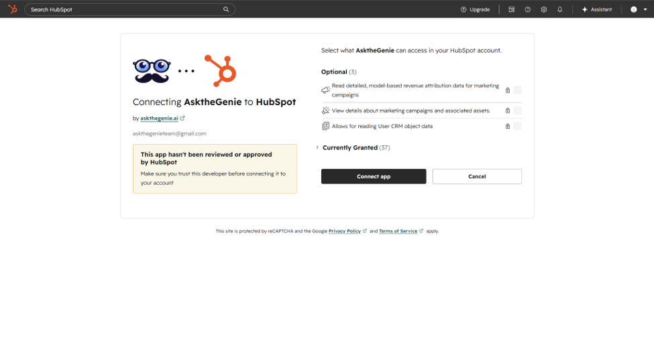This screenshot has width=654, height=357.
Task: Click external link icon beside askthegenie.ai
Action: (182, 119)
